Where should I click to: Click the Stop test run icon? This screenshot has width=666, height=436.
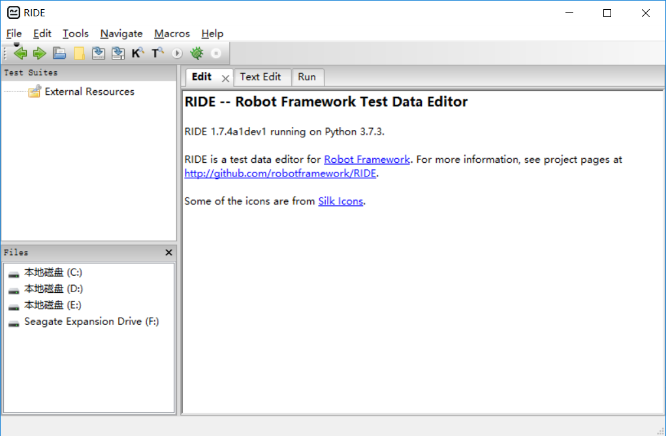tap(216, 53)
